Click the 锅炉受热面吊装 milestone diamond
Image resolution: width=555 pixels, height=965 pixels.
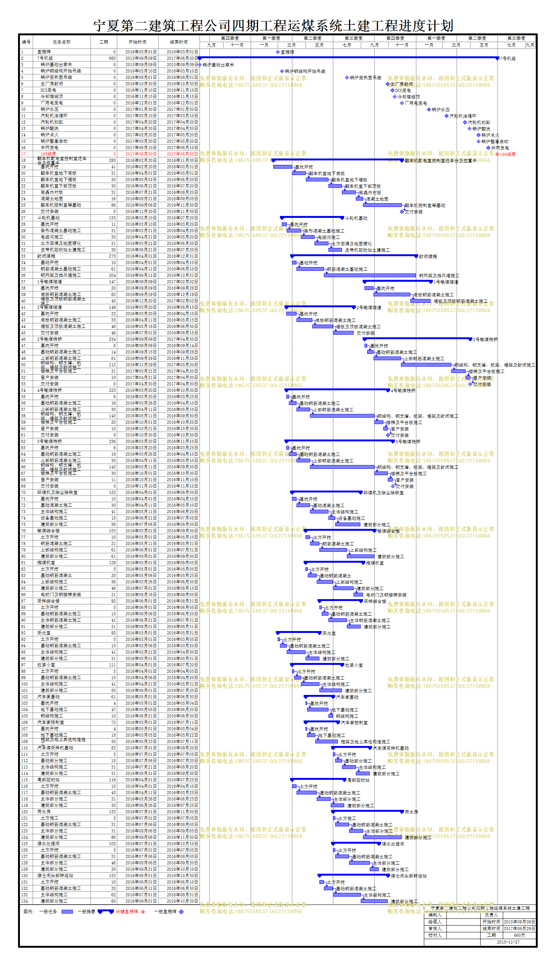click(347, 77)
